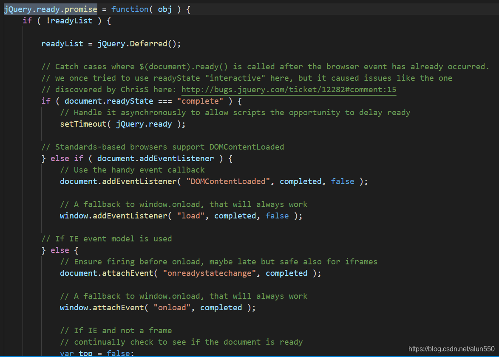Click the "!readyList" condition text
Viewport: 499px width, 357px height.
69,21
